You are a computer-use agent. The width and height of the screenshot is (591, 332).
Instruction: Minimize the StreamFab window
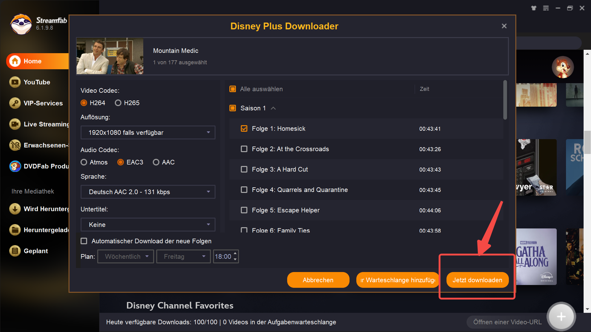tap(558, 8)
